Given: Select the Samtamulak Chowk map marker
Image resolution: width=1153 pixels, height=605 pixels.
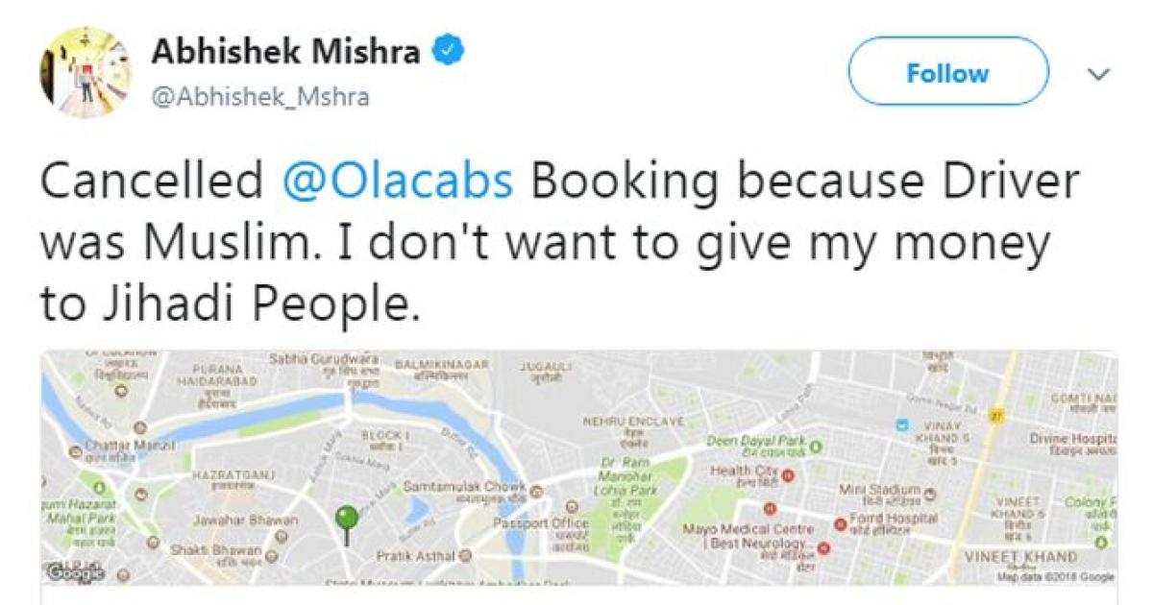Looking at the screenshot, I should [x=537, y=491].
